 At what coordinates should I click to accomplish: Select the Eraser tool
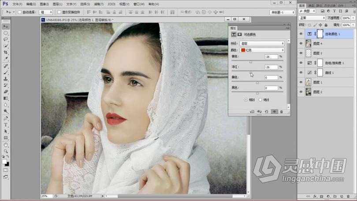pyautogui.click(x=6, y=92)
